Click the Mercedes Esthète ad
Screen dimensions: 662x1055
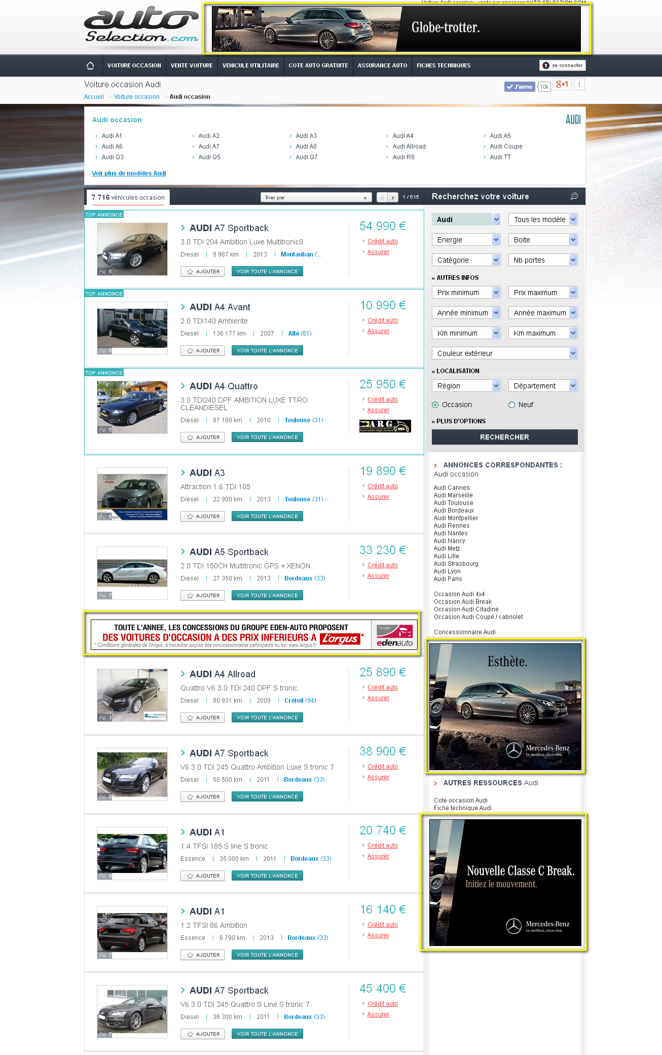pos(505,707)
